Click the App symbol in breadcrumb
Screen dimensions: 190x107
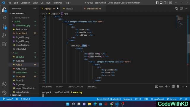pos(64,14)
